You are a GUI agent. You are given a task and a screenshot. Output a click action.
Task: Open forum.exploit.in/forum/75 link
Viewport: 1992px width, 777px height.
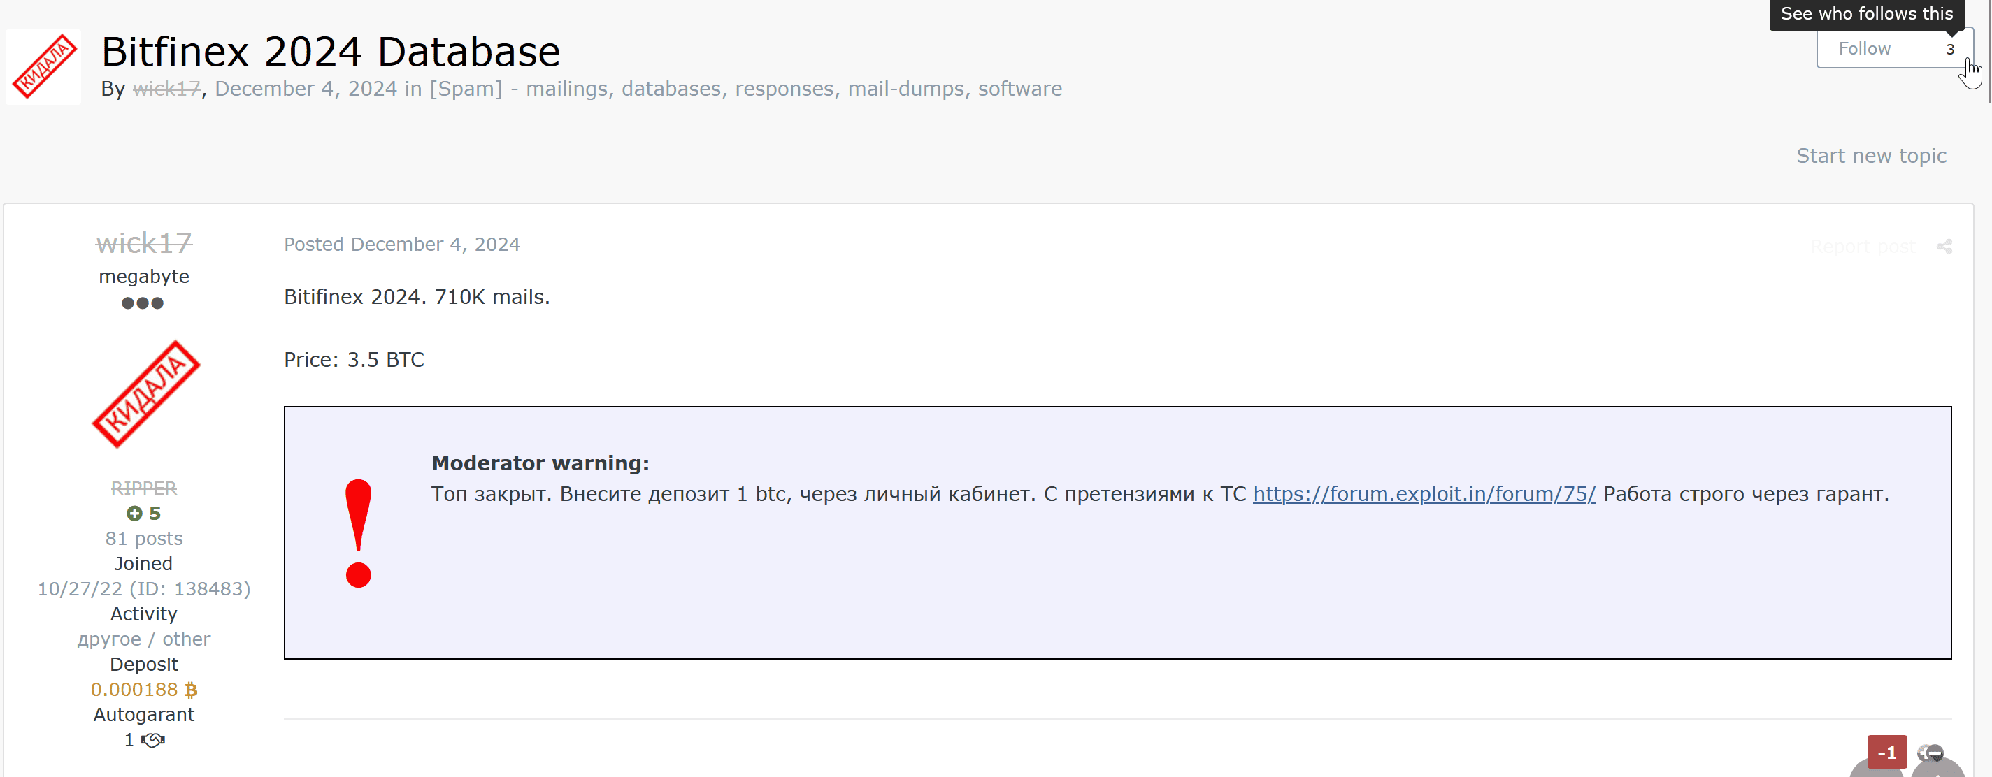[1424, 494]
